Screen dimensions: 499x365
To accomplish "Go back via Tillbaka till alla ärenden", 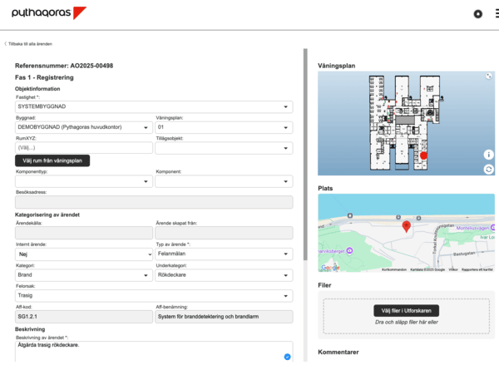I will pos(28,44).
